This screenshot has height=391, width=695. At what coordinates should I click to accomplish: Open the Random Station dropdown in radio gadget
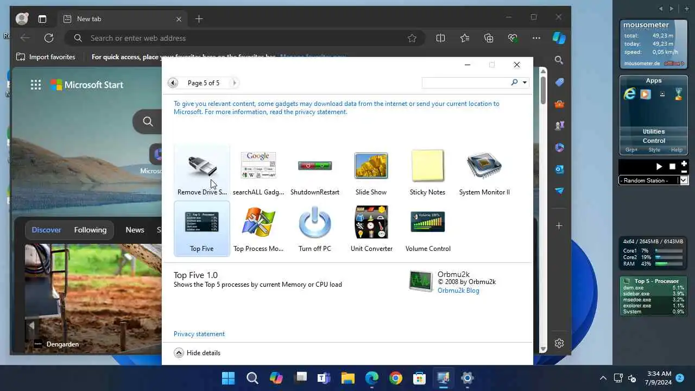click(x=684, y=180)
